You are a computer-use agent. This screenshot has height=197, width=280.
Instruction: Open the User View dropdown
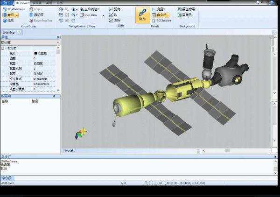point(90,15)
